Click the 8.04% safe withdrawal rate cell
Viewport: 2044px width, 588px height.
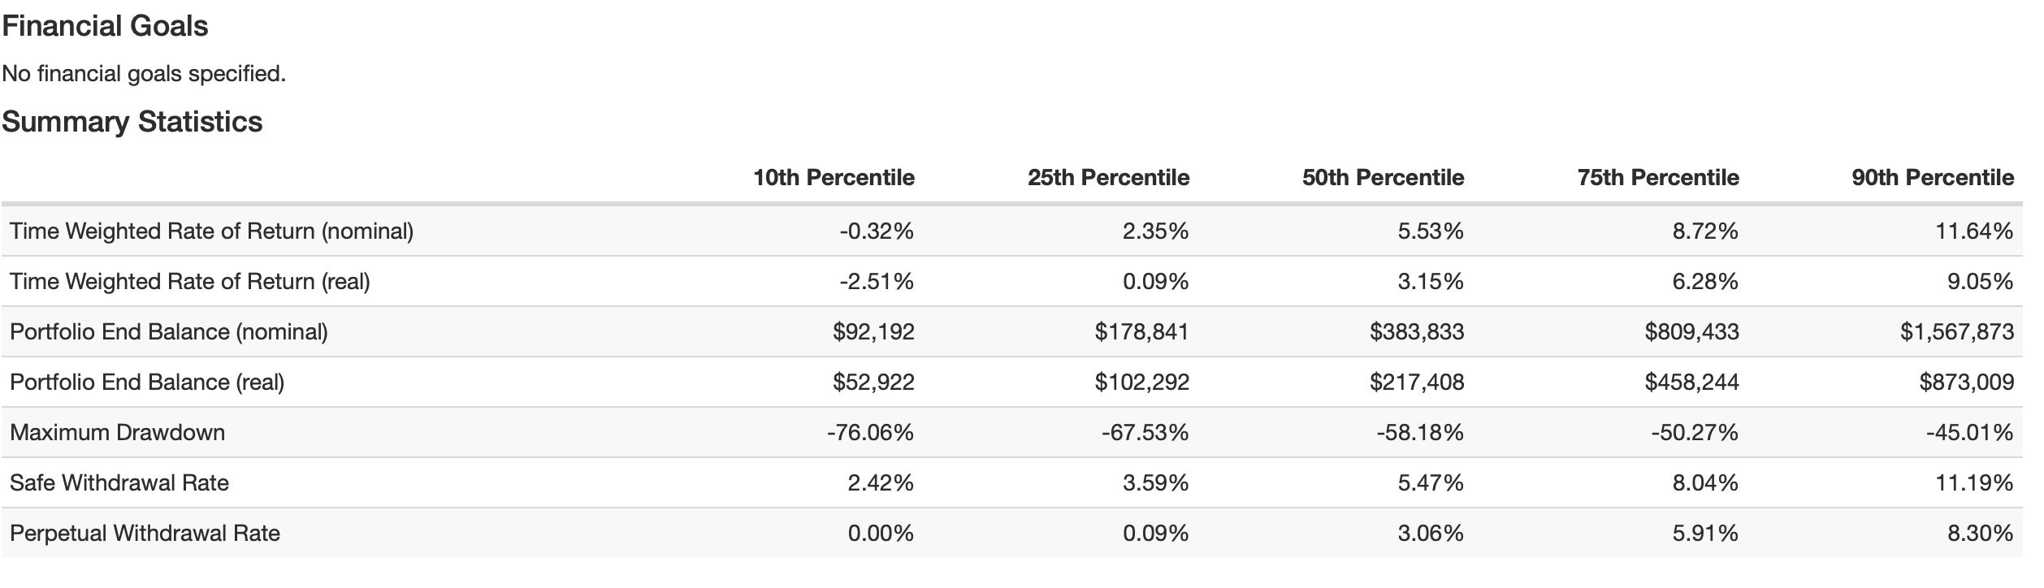[x=1704, y=483]
